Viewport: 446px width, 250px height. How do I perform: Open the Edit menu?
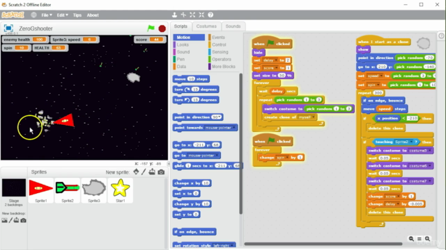click(x=62, y=15)
